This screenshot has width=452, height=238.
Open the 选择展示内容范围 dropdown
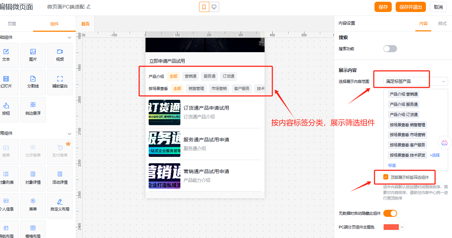click(x=416, y=81)
